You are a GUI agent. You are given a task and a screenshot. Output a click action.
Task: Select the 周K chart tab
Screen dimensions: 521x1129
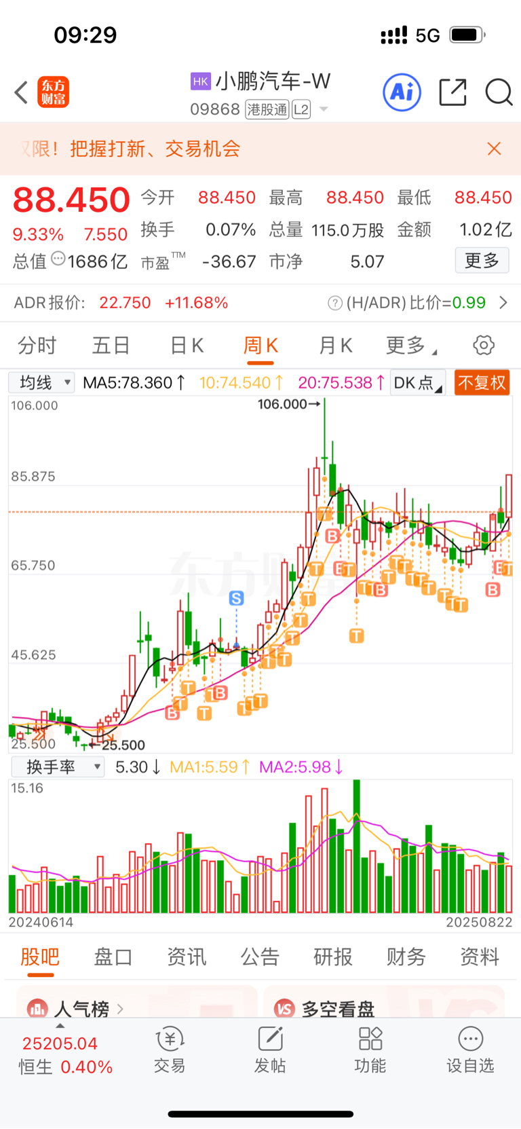point(260,346)
